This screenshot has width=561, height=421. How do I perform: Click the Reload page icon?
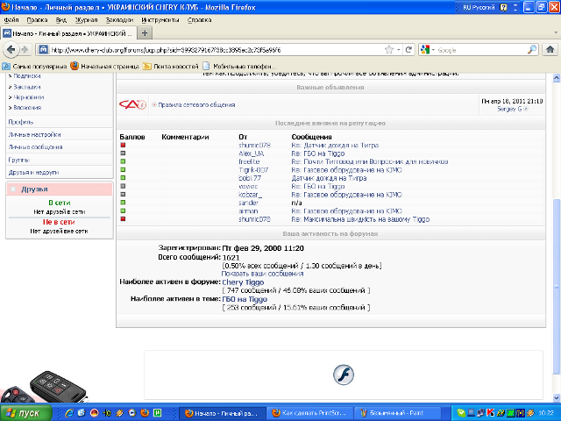[x=408, y=50]
